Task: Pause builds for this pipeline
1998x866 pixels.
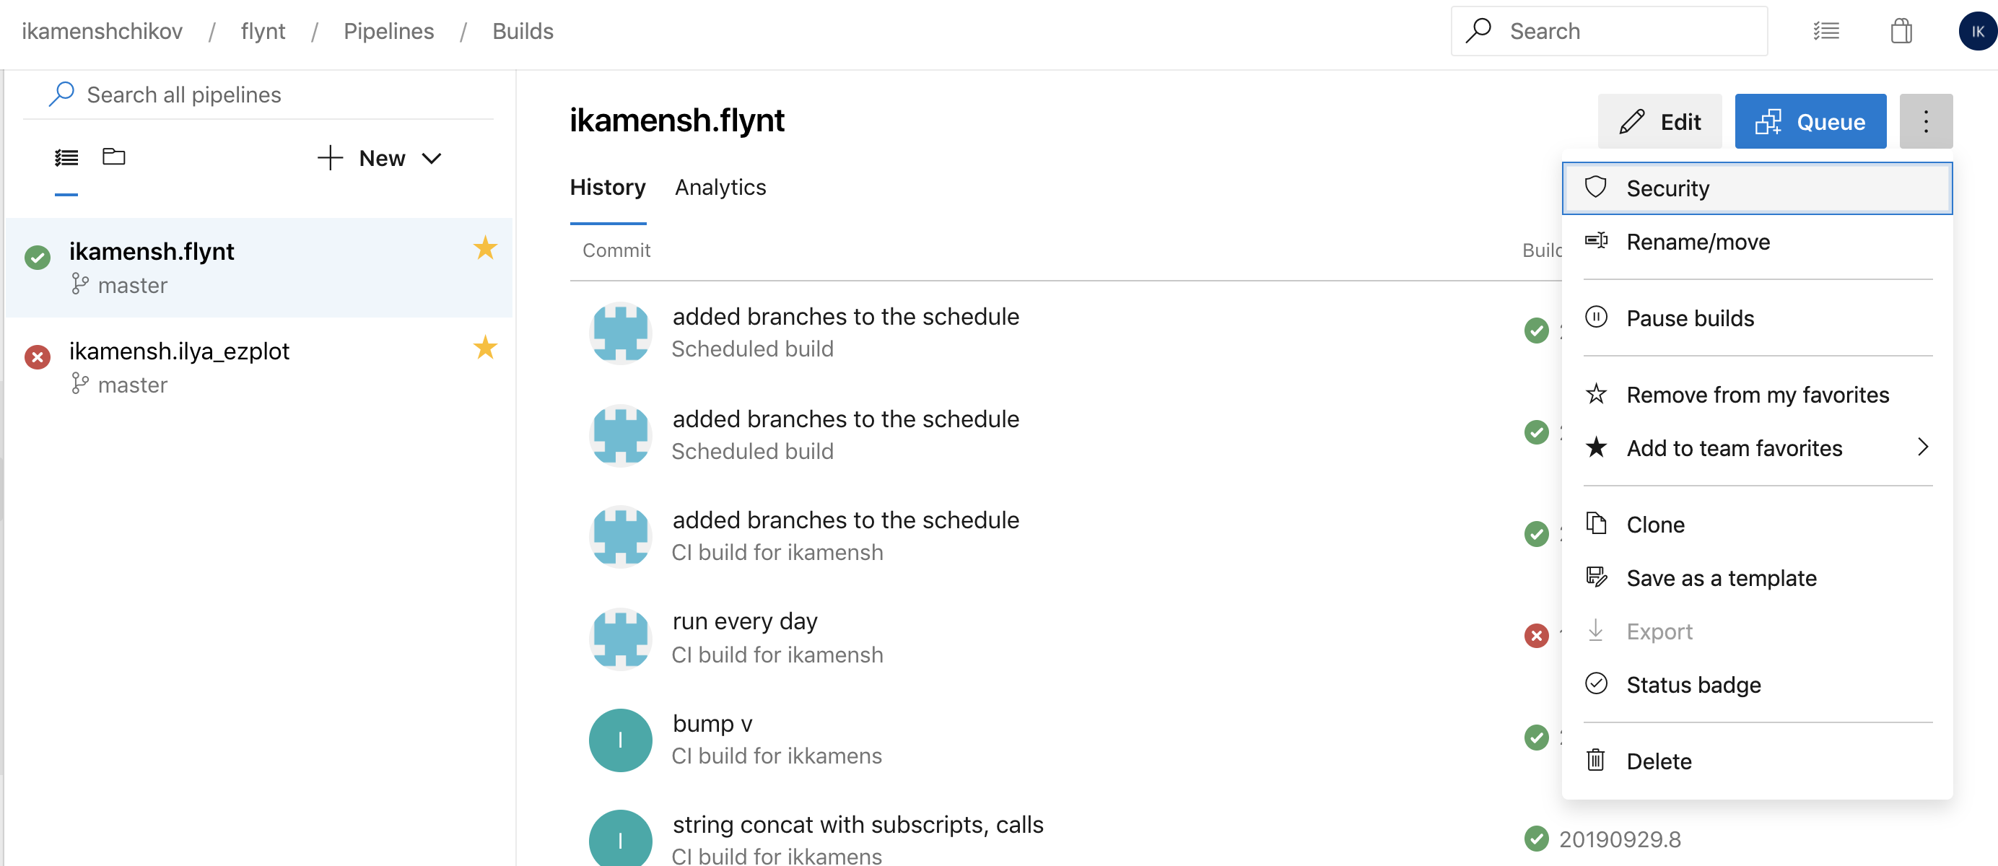Action: (1689, 318)
